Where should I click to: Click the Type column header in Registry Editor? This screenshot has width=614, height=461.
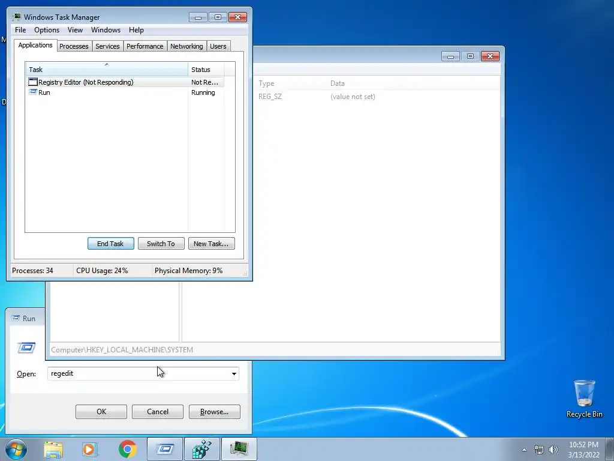point(266,83)
